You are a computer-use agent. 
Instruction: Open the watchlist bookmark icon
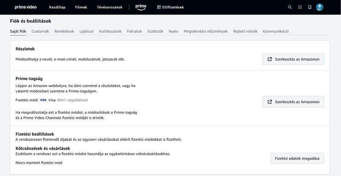coord(310,7)
